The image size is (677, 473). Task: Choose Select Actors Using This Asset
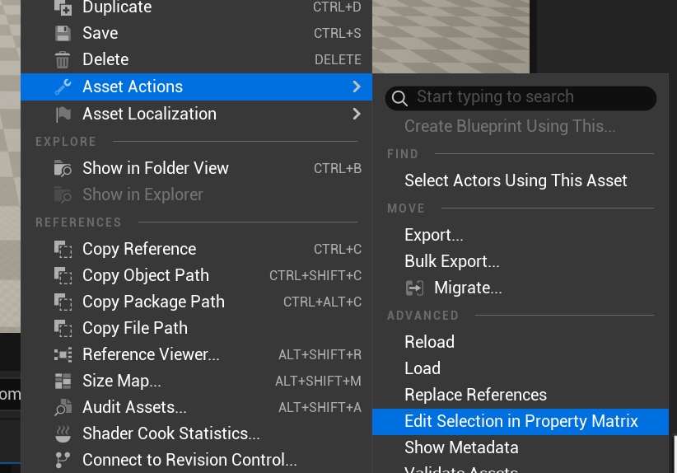[x=516, y=180]
